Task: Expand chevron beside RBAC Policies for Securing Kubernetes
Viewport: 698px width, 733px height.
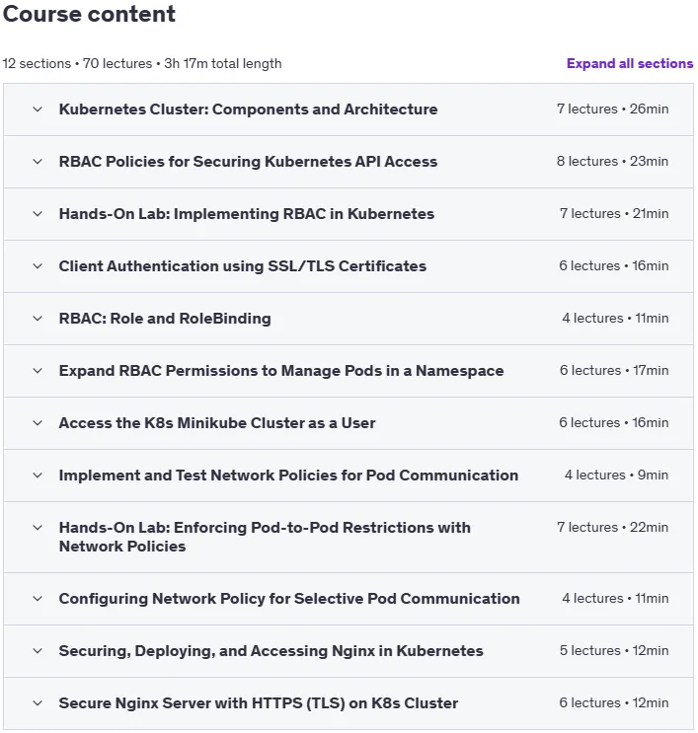Action: [38, 162]
